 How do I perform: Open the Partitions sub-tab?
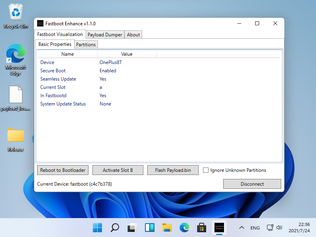coord(86,45)
